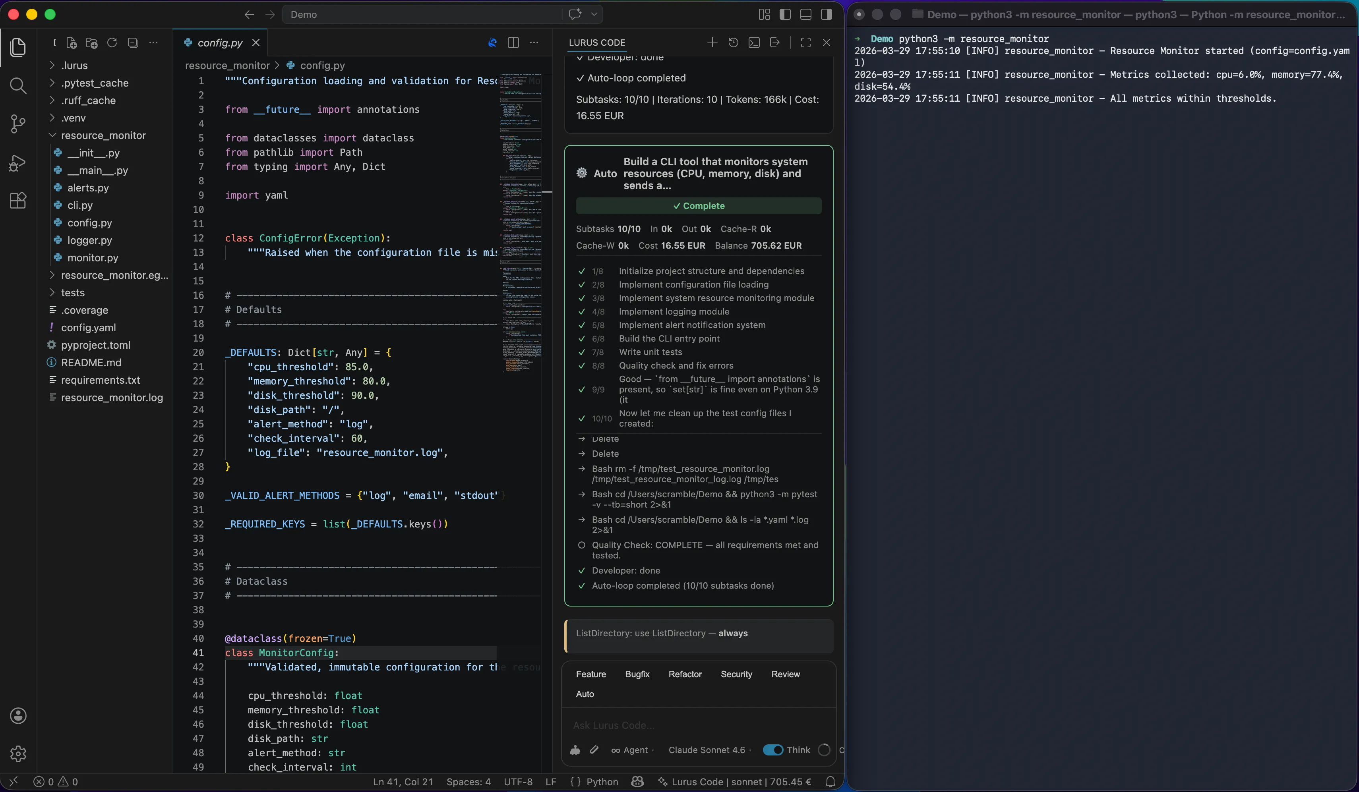Go forward with the navigation arrow
1359x792 pixels.
pos(270,15)
